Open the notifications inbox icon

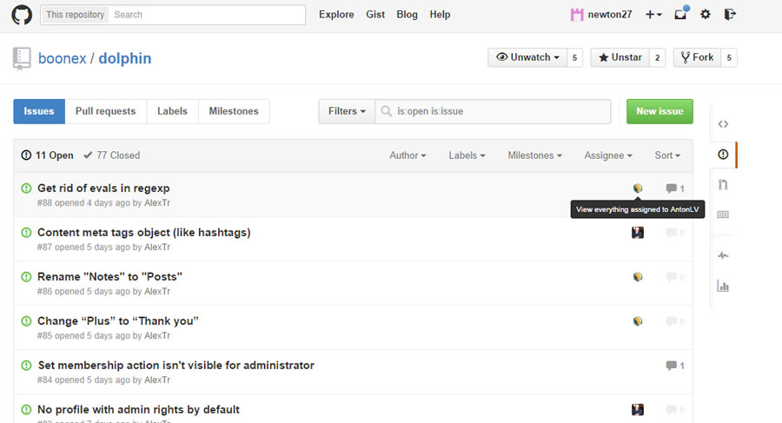[x=681, y=15]
